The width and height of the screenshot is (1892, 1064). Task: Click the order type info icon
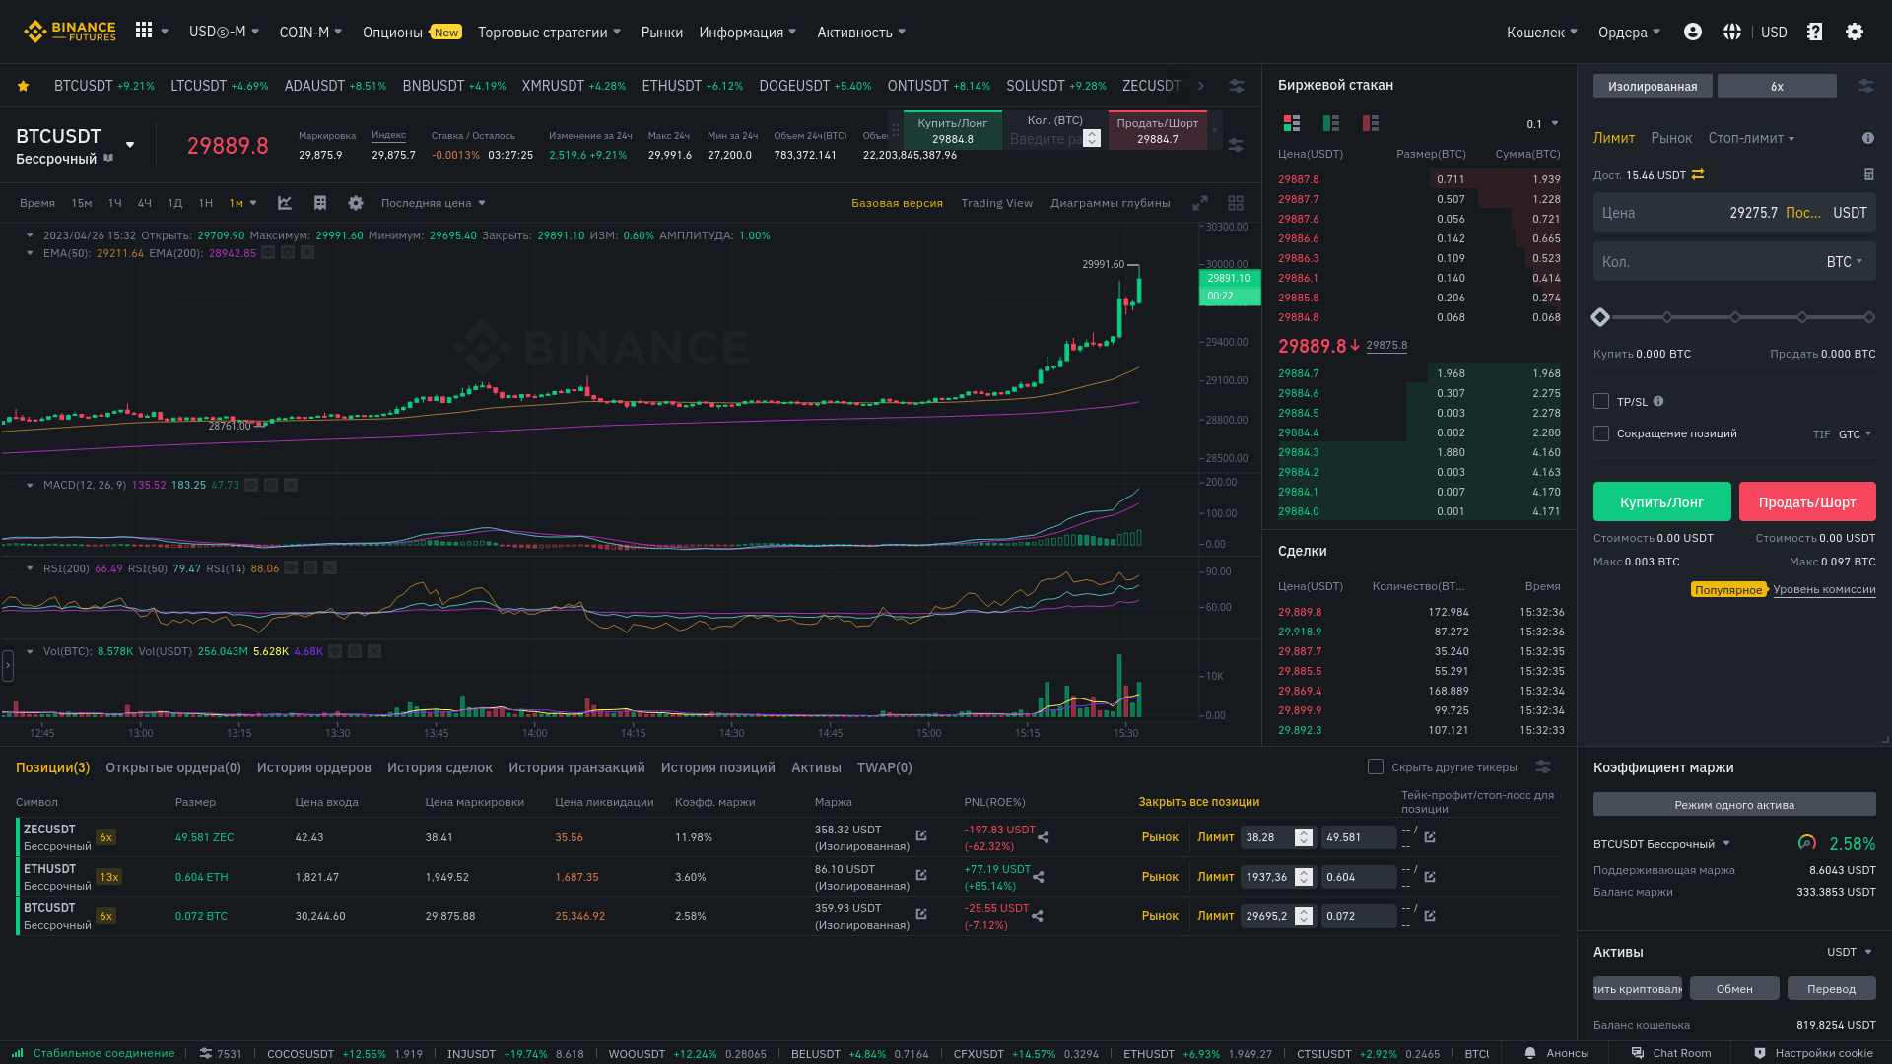click(1868, 138)
